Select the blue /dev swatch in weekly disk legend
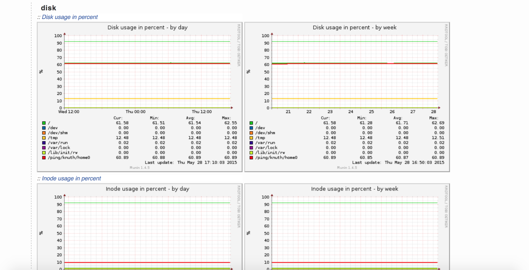 (251, 128)
